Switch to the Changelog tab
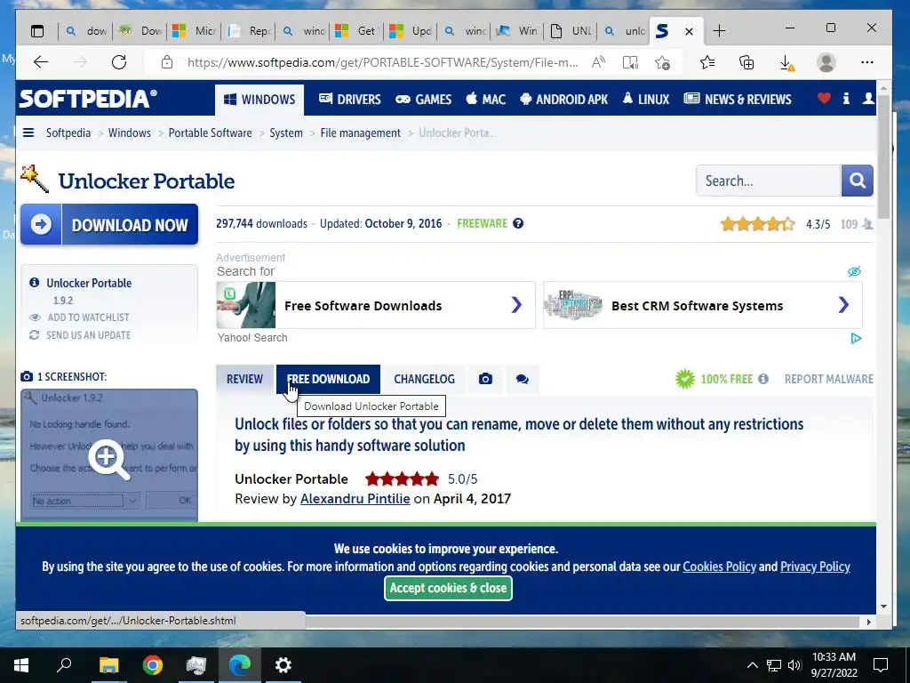The height and width of the screenshot is (683, 910). coord(424,379)
